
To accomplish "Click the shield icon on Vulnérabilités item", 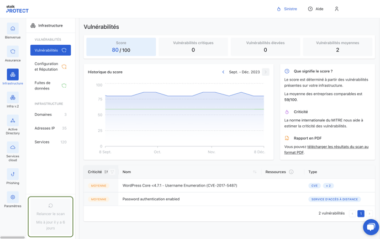I will click(64, 50).
